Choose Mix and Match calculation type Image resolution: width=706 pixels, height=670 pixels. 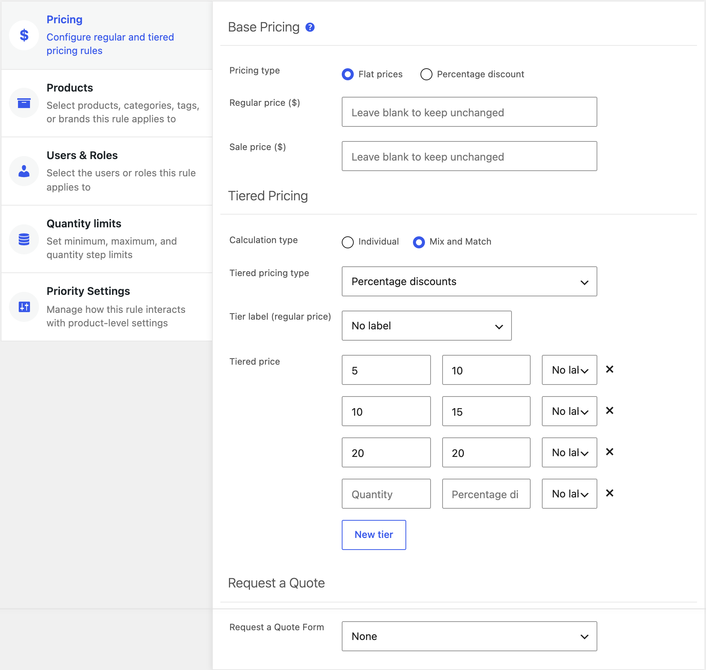pyautogui.click(x=419, y=242)
